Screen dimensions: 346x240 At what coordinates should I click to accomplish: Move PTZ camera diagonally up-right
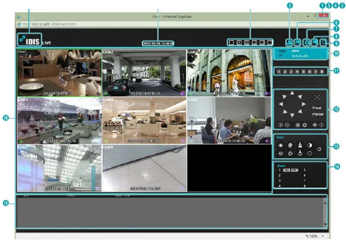pos(300,97)
